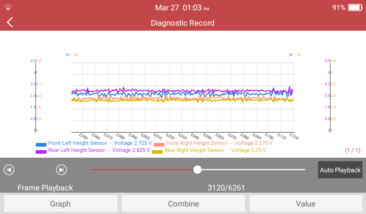Toggle the Rear Left Height Sensor swatch
This screenshot has height=214, width=366.
[x=41, y=152]
